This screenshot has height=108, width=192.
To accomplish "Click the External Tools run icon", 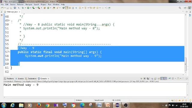I will coord(39,8).
